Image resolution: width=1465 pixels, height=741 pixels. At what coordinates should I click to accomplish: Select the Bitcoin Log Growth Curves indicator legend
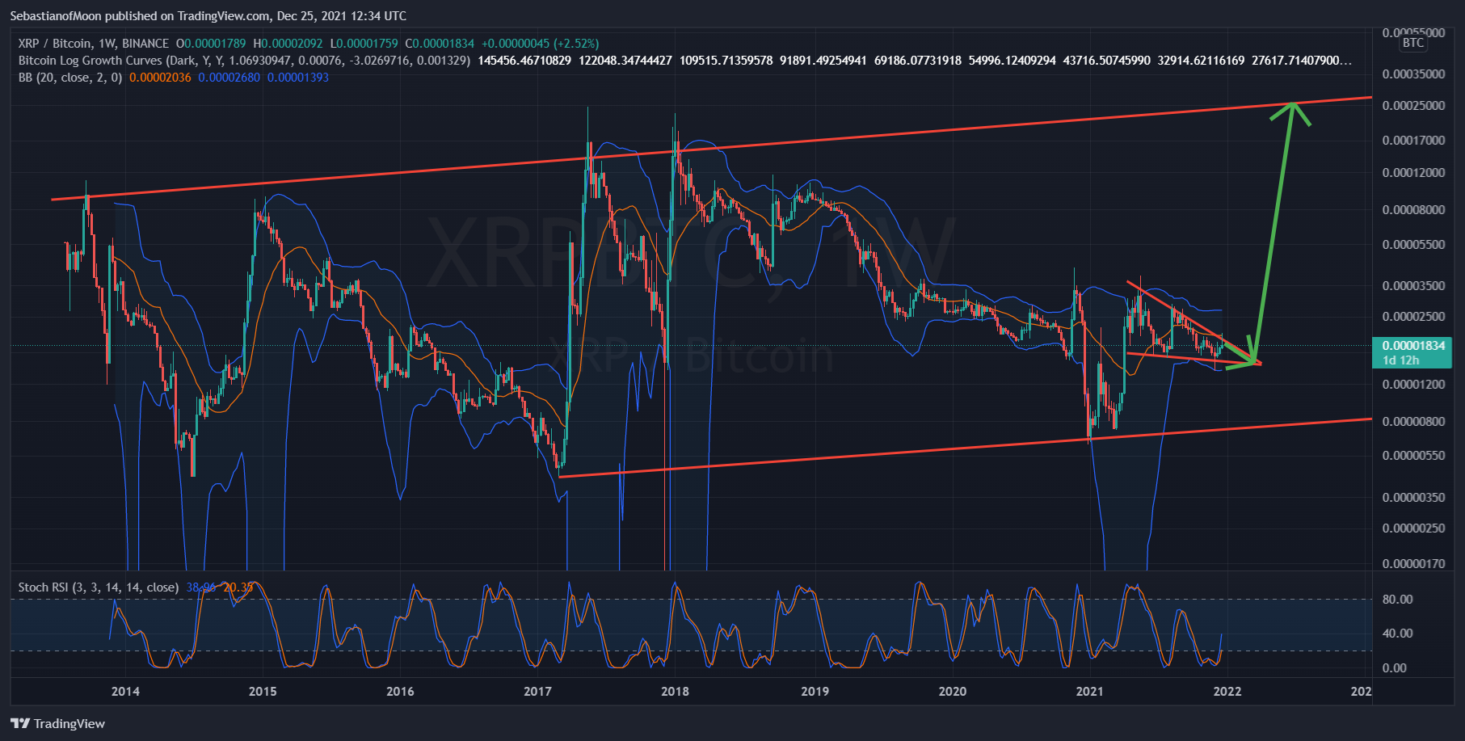(x=244, y=61)
